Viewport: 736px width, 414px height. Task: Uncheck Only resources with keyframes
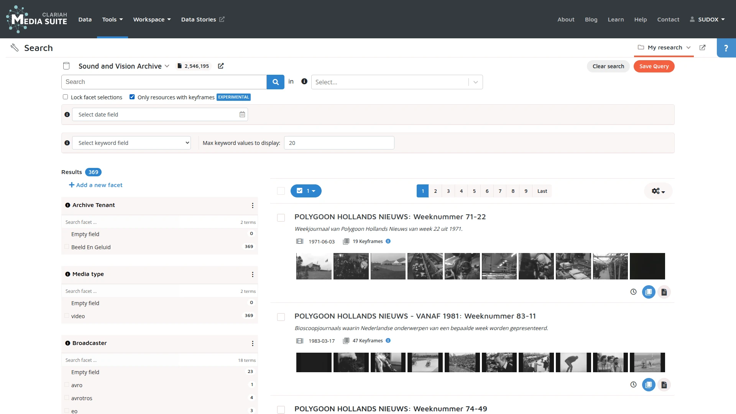[x=132, y=97]
